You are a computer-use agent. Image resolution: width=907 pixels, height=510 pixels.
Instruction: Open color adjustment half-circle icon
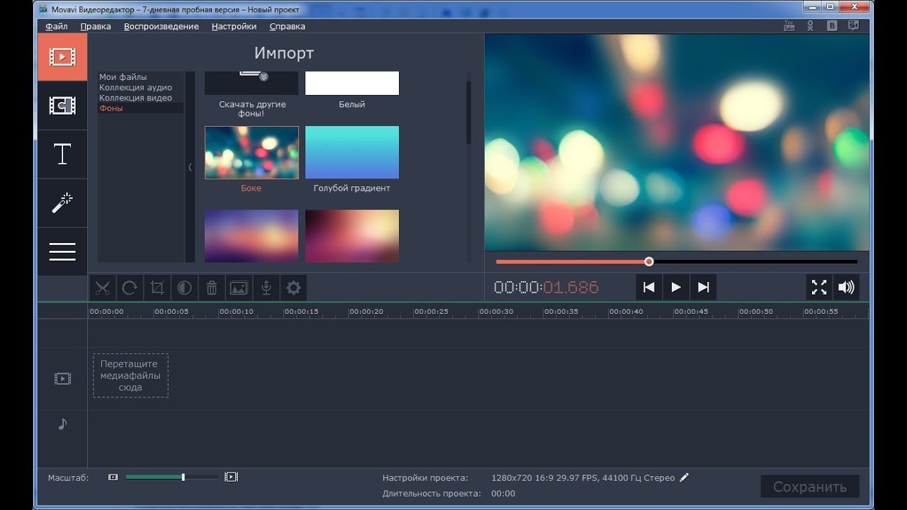coord(184,288)
